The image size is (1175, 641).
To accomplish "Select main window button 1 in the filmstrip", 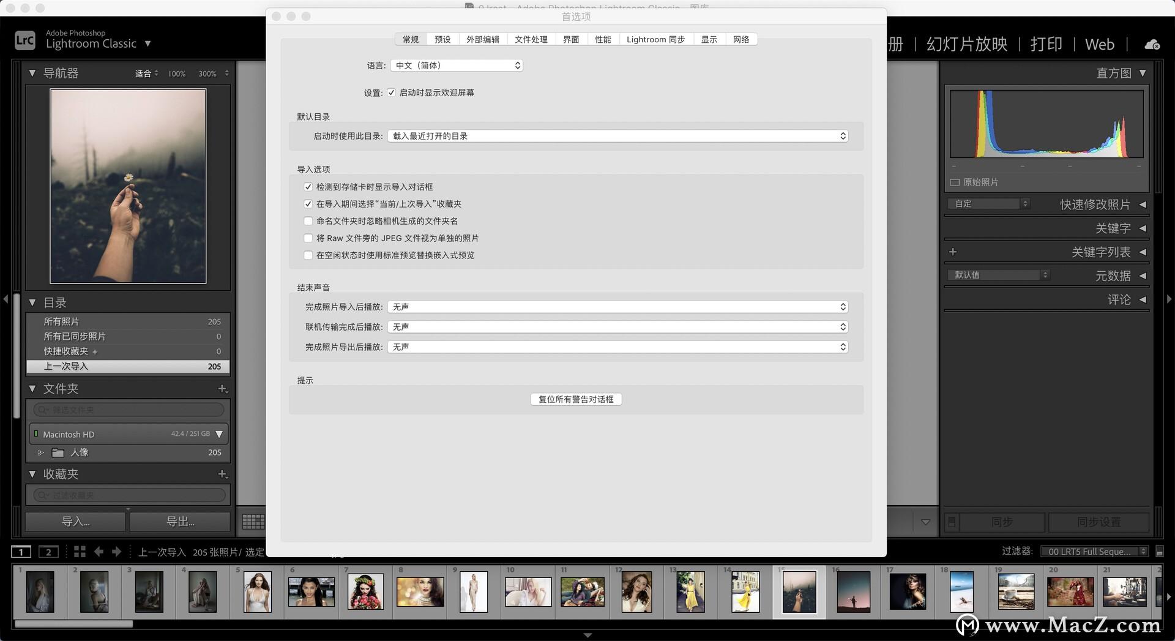I will click(21, 552).
